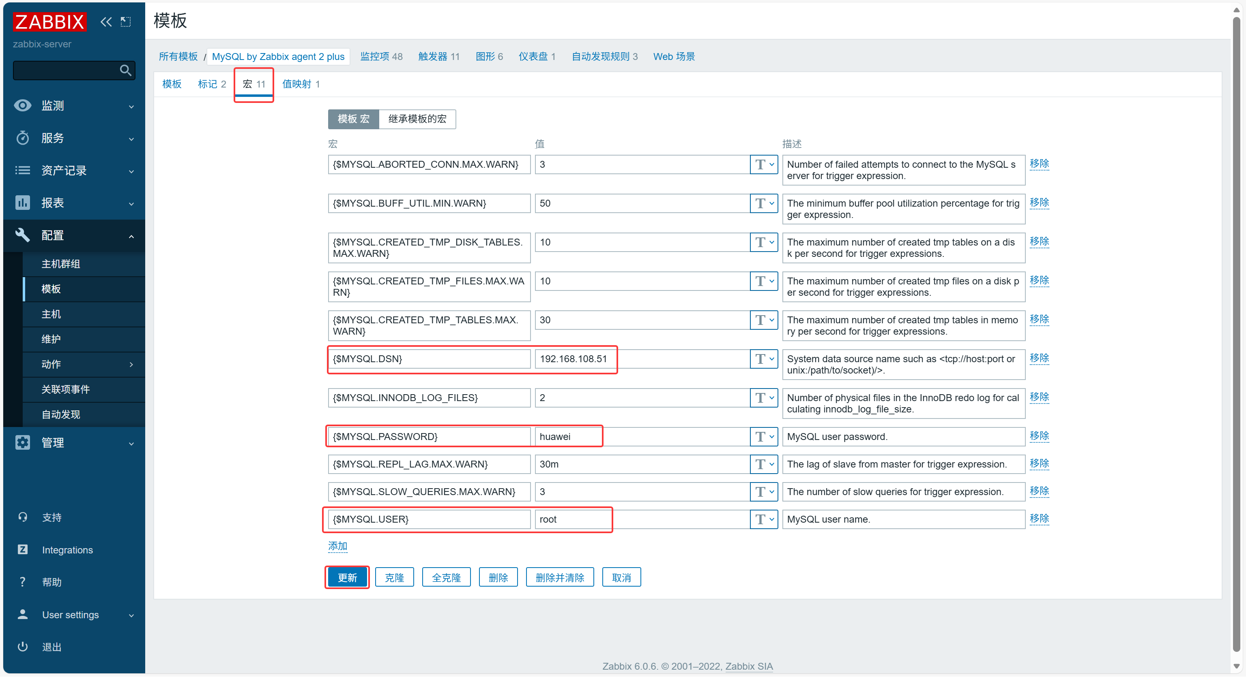Select 继承模板的宏 toggle option
This screenshot has width=1246, height=679.
(417, 119)
